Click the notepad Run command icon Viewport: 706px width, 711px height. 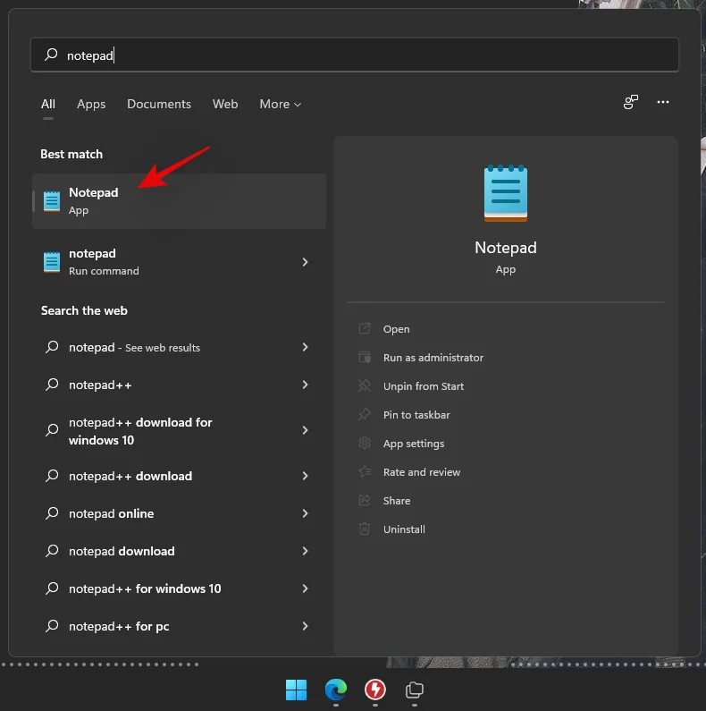[x=52, y=262]
